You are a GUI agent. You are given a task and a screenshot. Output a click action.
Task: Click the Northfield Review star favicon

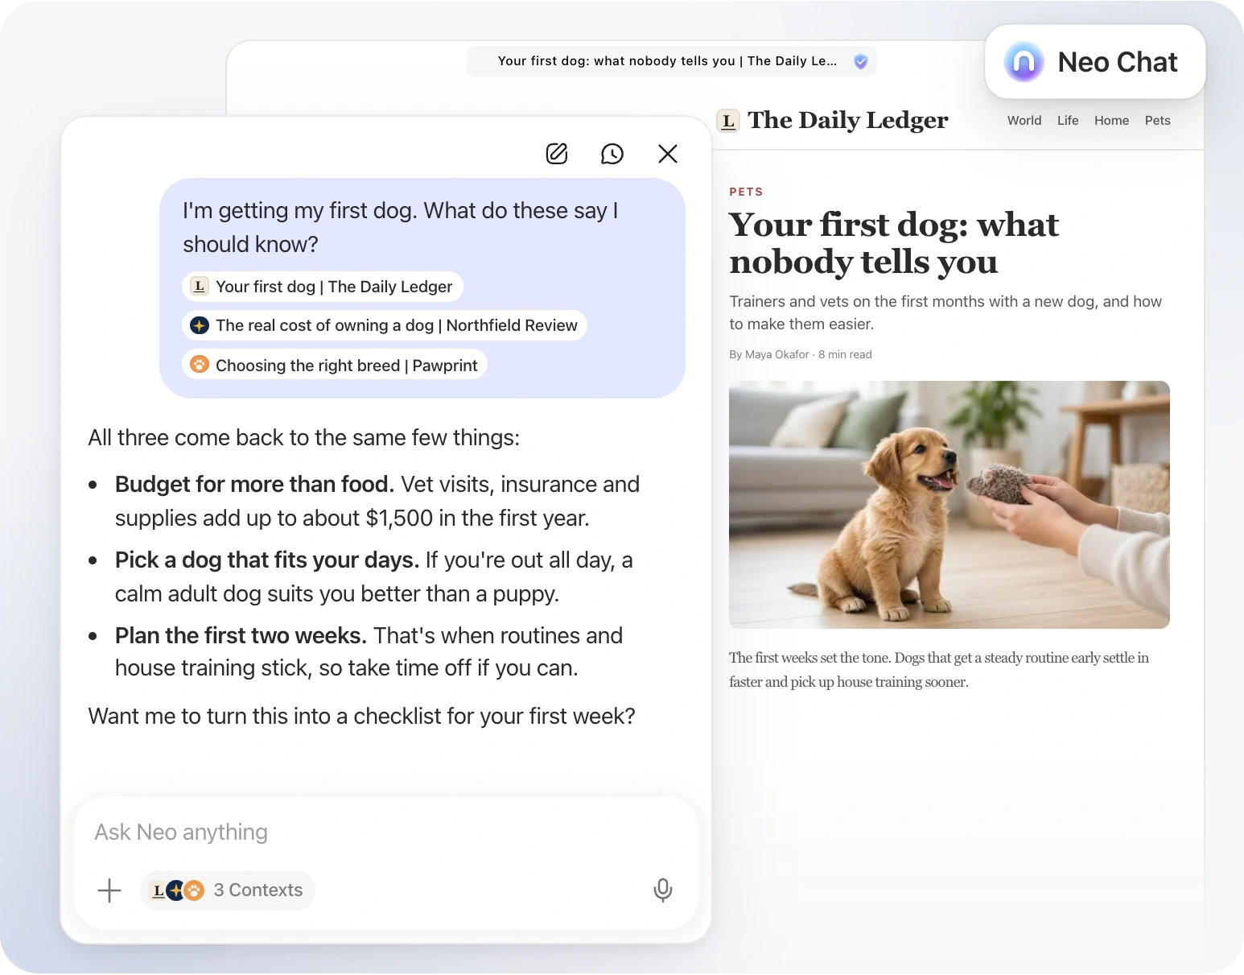coord(200,325)
